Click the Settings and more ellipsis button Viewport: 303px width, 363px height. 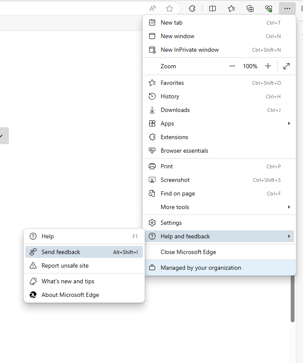pos(287,8)
